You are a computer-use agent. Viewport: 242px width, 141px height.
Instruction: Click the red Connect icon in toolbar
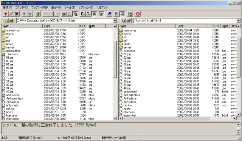[6, 14]
